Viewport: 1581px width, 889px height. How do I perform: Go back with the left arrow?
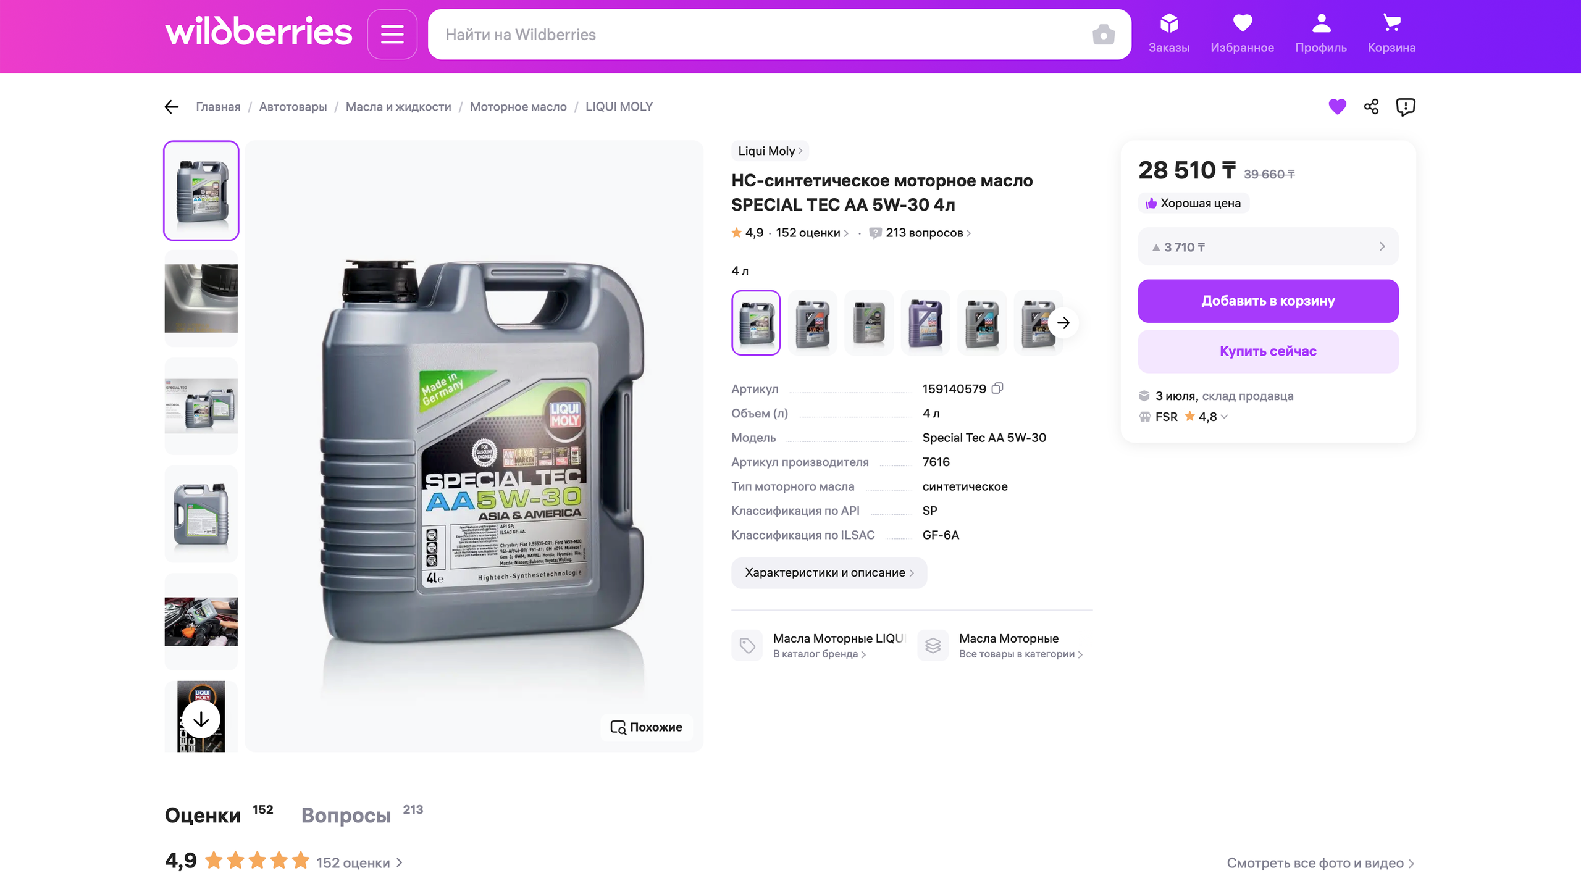pyautogui.click(x=172, y=107)
